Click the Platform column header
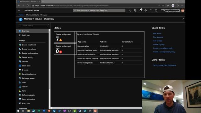Image resolution: width=201 pixels, height=113 pixels. pyautogui.click(x=103, y=42)
